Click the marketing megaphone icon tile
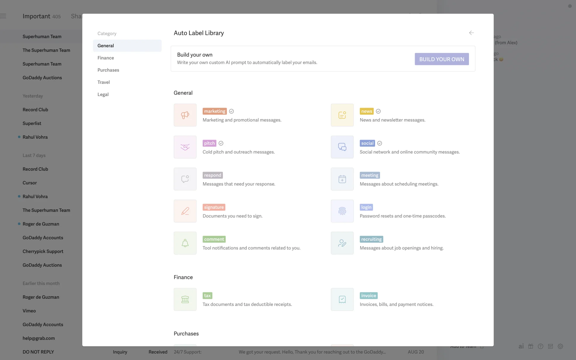576x360 pixels. pyautogui.click(x=185, y=115)
